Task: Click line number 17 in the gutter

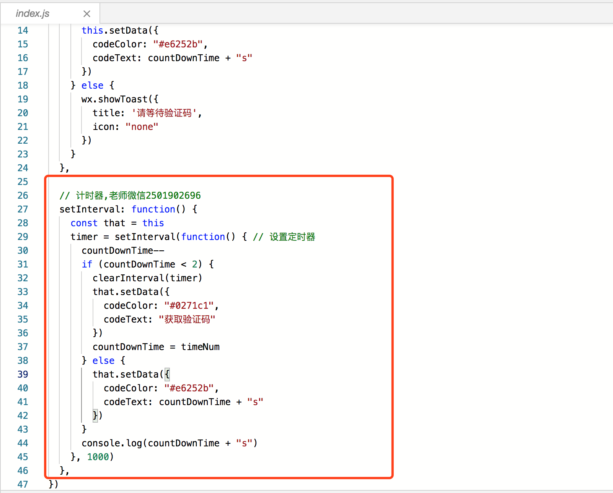Action: pos(23,72)
